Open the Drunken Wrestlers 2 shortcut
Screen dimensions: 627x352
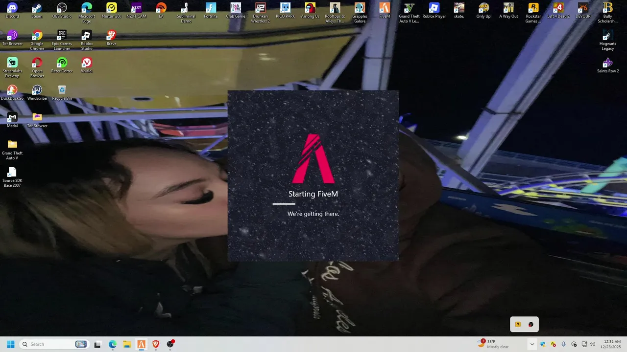[x=261, y=13]
